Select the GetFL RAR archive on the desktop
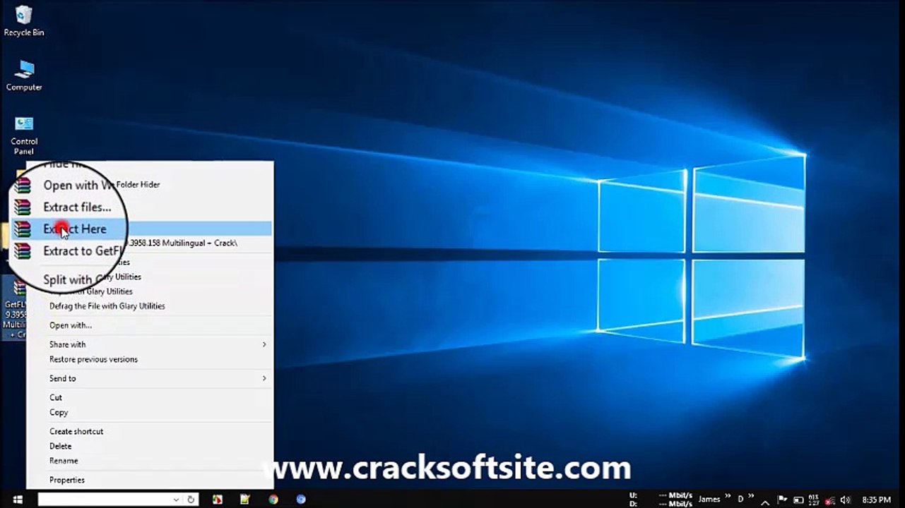Image resolution: width=905 pixels, height=508 pixels. (14, 308)
